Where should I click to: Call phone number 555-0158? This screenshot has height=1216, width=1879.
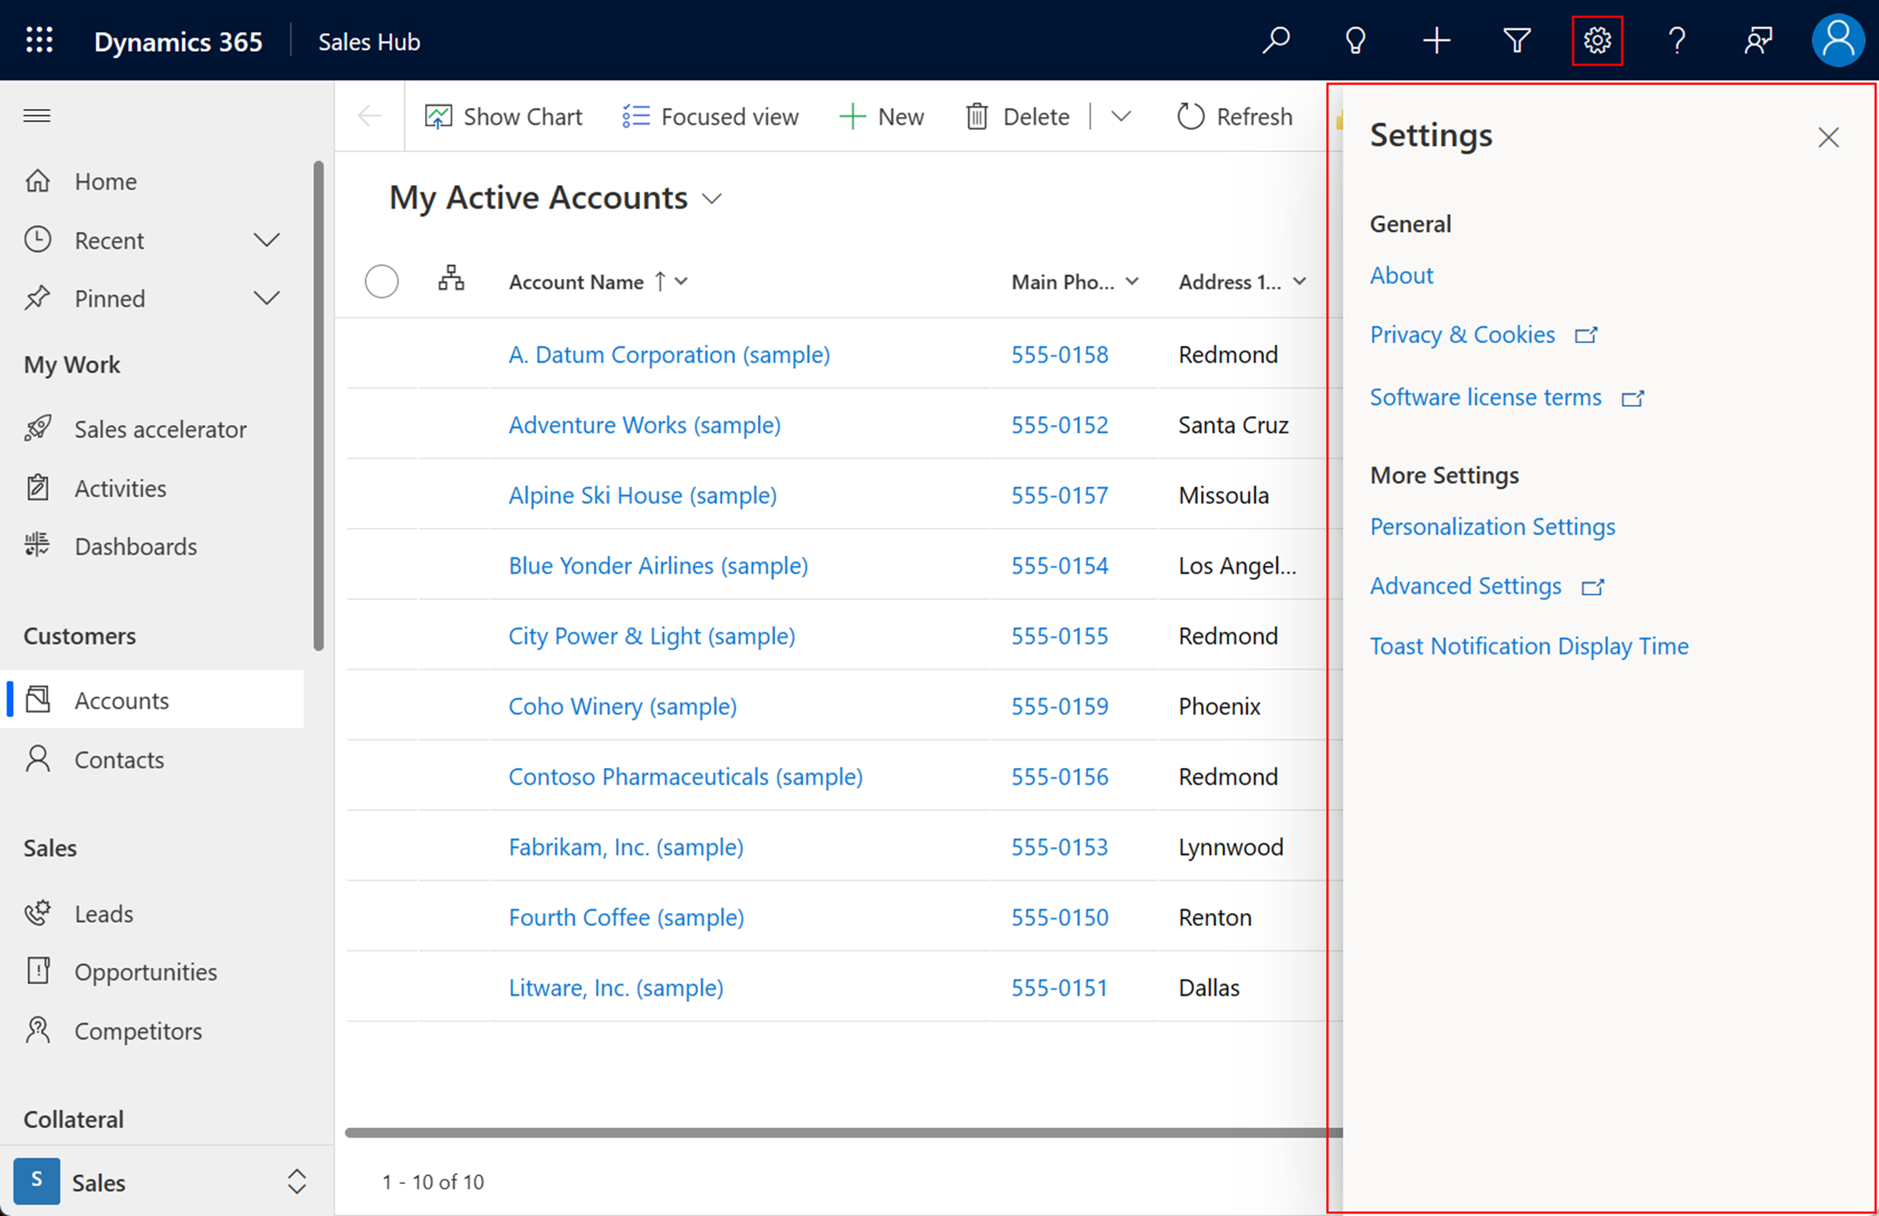point(1060,354)
